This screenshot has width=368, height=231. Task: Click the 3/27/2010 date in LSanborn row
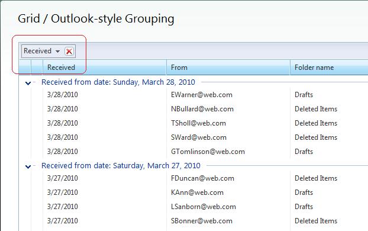(63, 207)
